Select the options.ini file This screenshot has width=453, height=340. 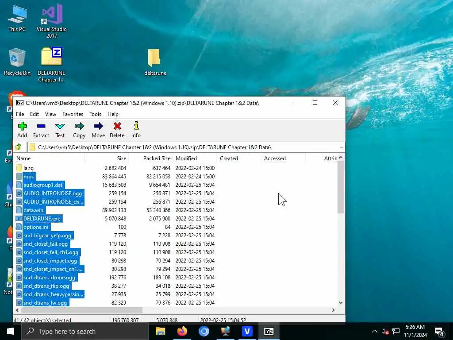[36, 227]
